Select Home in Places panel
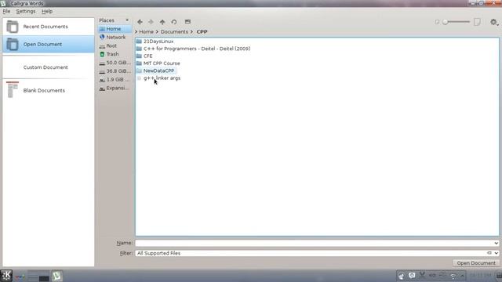 [115, 29]
